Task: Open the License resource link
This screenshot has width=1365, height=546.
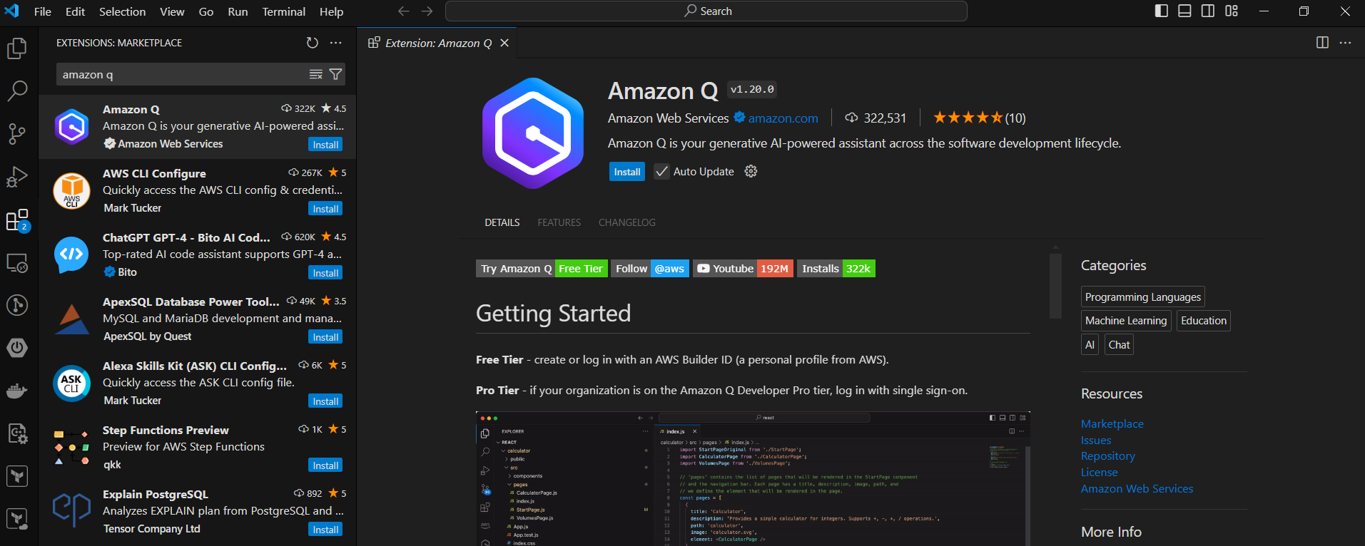Action: [1100, 473]
